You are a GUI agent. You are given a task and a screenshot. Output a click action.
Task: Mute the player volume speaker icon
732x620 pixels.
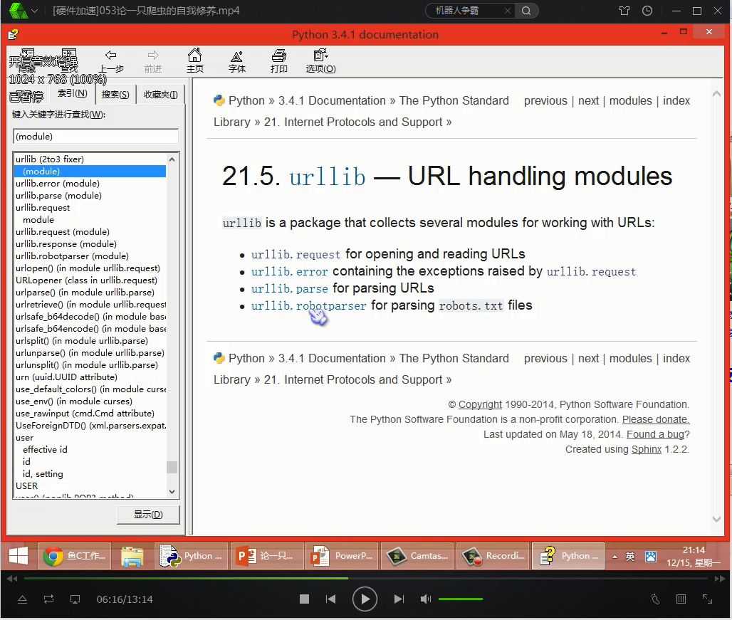point(425,599)
